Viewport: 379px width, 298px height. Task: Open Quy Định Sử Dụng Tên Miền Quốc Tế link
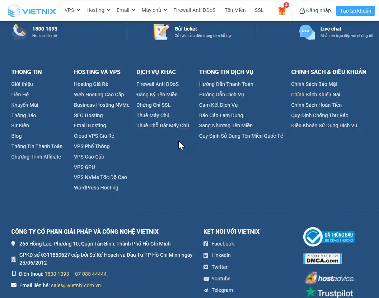click(241, 136)
